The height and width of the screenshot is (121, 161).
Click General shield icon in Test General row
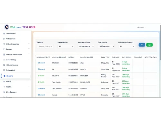(x=38, y=88)
